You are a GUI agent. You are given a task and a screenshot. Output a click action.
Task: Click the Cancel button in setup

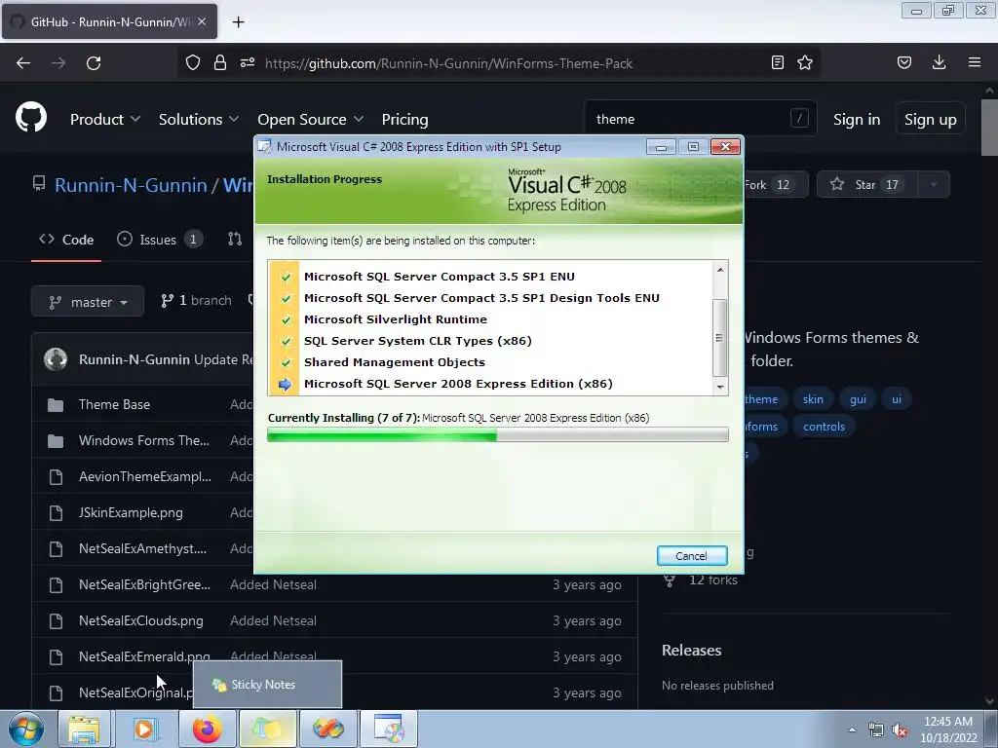[692, 556]
